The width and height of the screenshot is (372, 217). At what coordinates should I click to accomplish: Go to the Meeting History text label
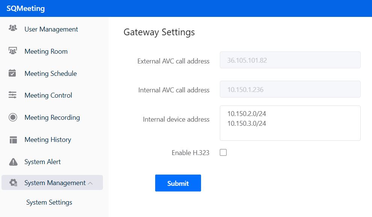pos(48,140)
